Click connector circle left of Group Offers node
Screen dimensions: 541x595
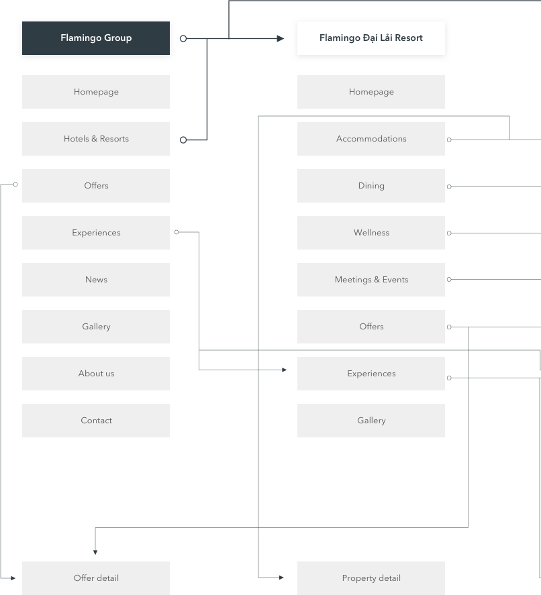15,184
